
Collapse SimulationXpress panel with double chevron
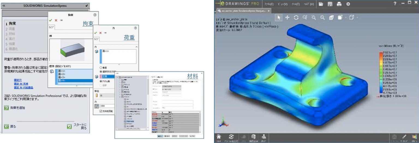click(x=4, y=5)
